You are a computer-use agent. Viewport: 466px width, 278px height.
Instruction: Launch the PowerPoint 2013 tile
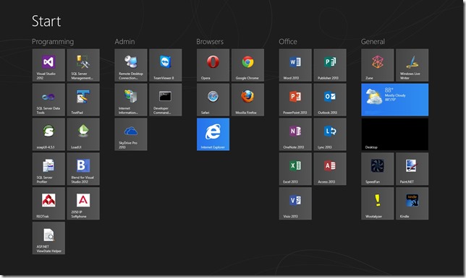[x=295, y=100]
